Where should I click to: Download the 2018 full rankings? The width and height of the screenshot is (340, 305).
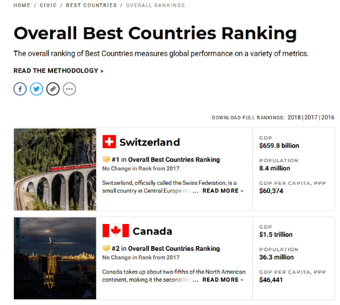[x=294, y=118]
